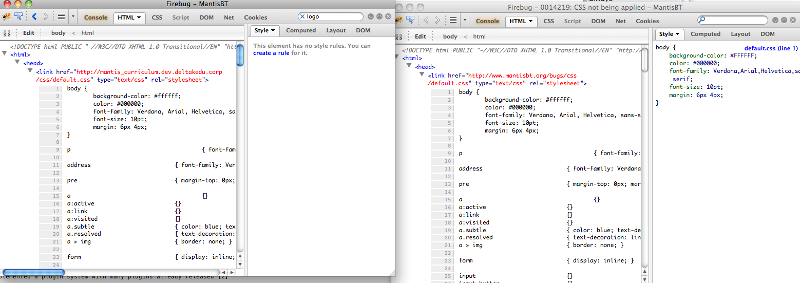Switch to the Net tab in the left window
Viewport: 800px width, 283px height.
229,17
